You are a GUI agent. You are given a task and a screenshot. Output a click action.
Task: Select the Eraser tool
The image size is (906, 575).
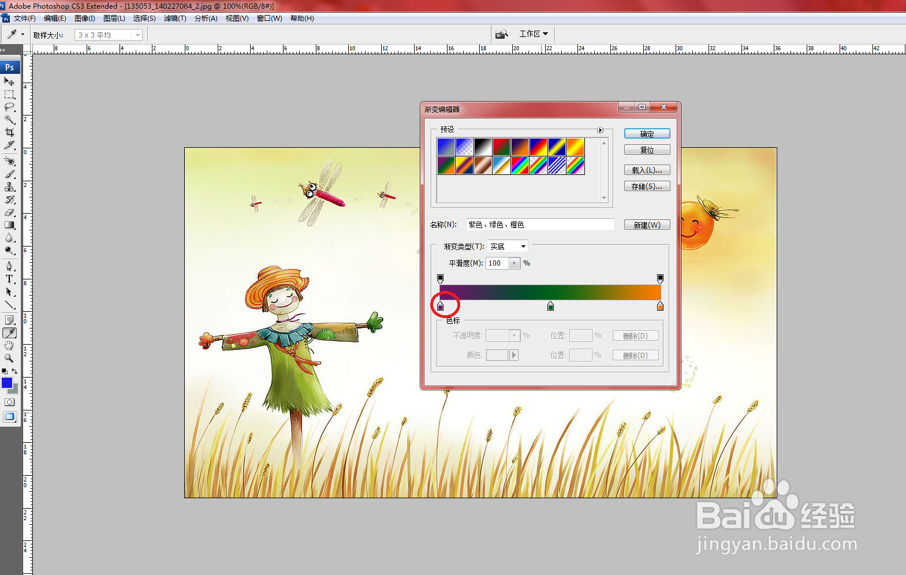tap(9, 212)
